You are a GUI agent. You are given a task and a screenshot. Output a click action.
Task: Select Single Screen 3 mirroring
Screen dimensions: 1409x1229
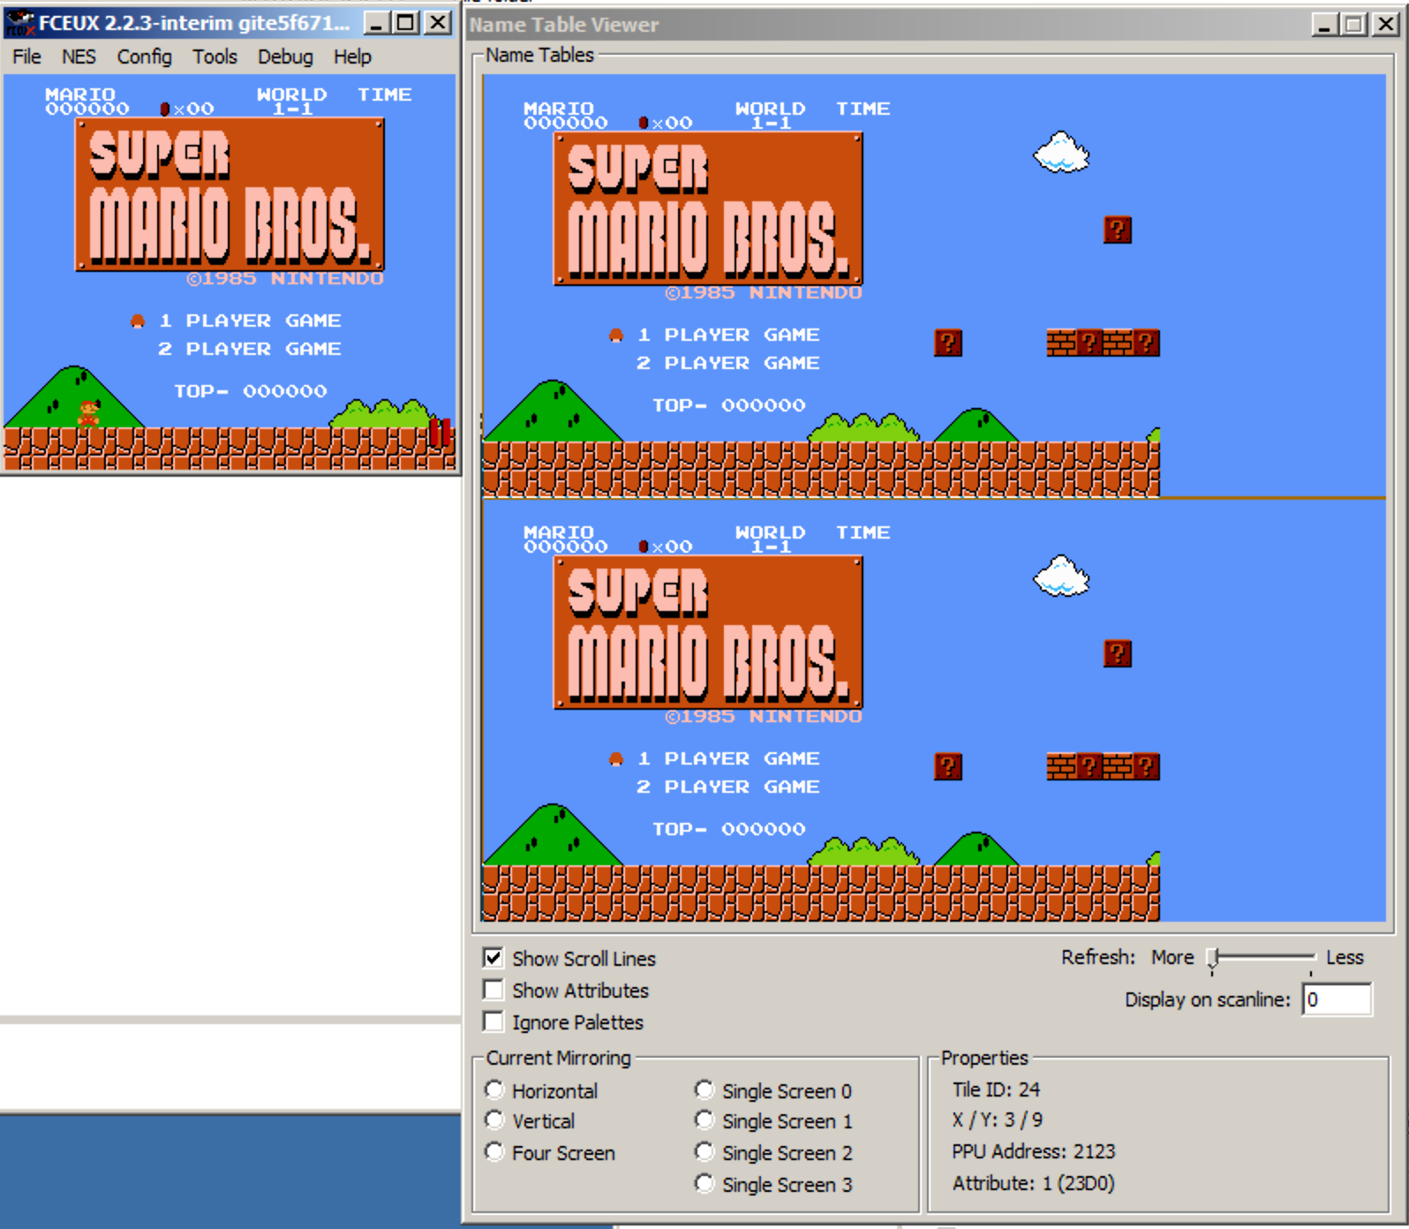point(704,1184)
